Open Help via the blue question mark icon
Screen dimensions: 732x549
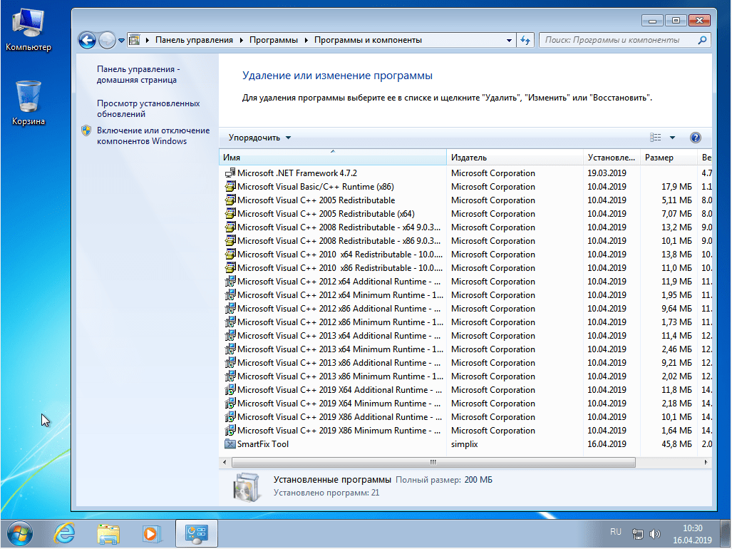[x=695, y=137]
